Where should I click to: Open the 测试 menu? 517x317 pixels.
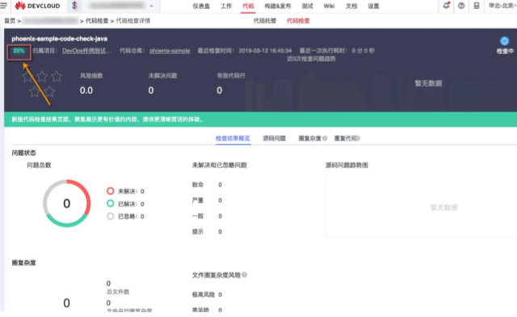307,6
